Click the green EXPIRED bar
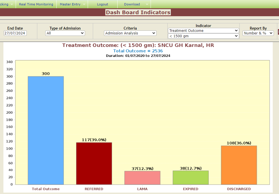 [190, 178]
